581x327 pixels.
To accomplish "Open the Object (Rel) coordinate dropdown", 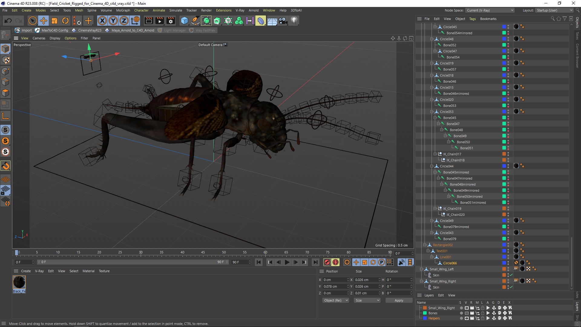I will 336,300.
